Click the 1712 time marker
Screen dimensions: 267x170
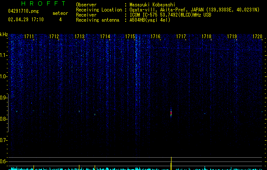(54, 37)
